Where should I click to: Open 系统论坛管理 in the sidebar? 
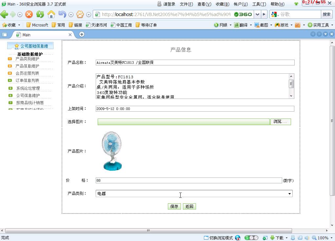(x=28, y=88)
